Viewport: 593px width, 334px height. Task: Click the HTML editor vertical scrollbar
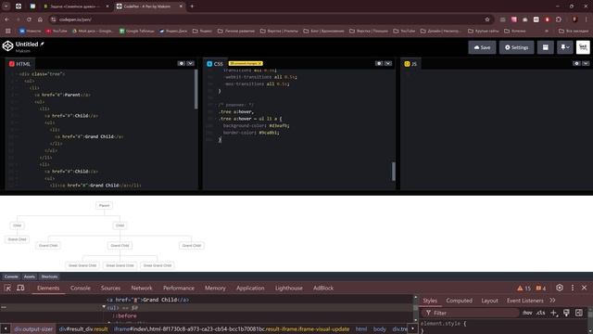tap(196, 89)
